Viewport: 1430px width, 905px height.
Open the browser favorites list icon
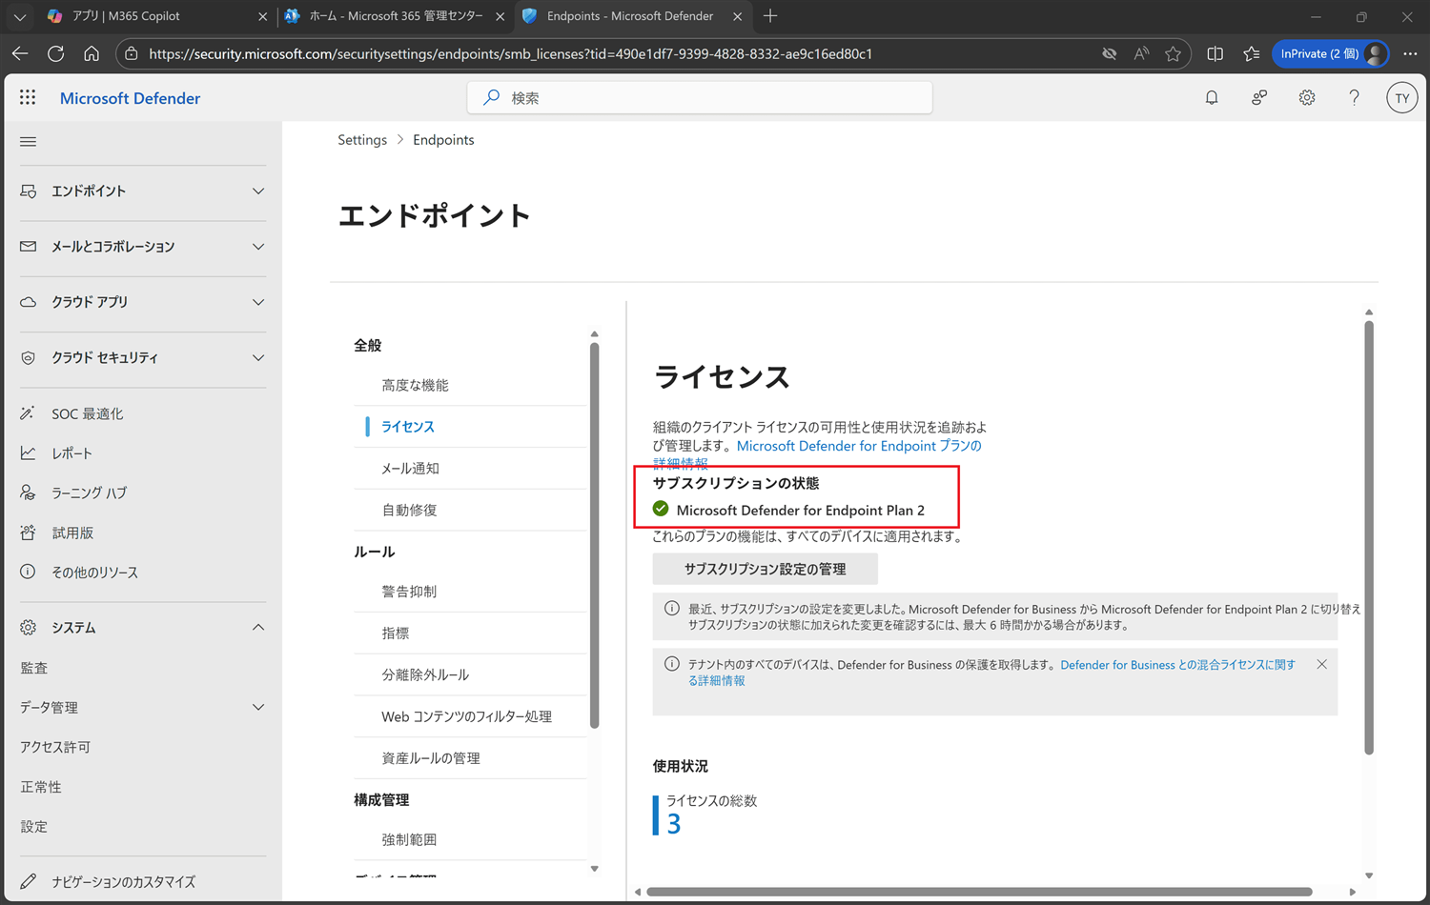pos(1252,53)
